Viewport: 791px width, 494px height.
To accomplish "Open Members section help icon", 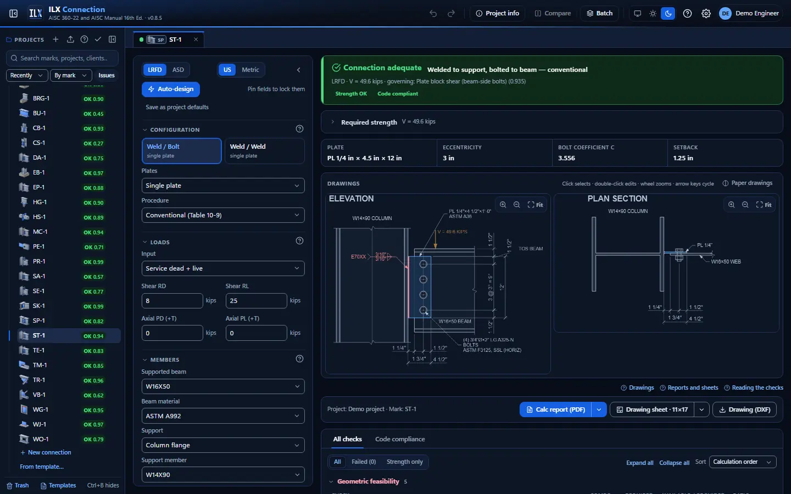I will 299,359.
